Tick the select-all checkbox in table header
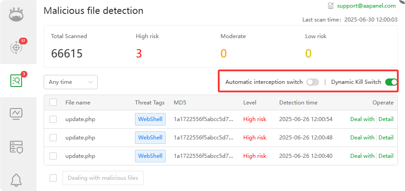405x191 pixels. 53,102
